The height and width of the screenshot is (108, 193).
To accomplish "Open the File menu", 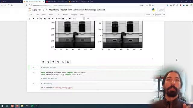I will point(31,15).
